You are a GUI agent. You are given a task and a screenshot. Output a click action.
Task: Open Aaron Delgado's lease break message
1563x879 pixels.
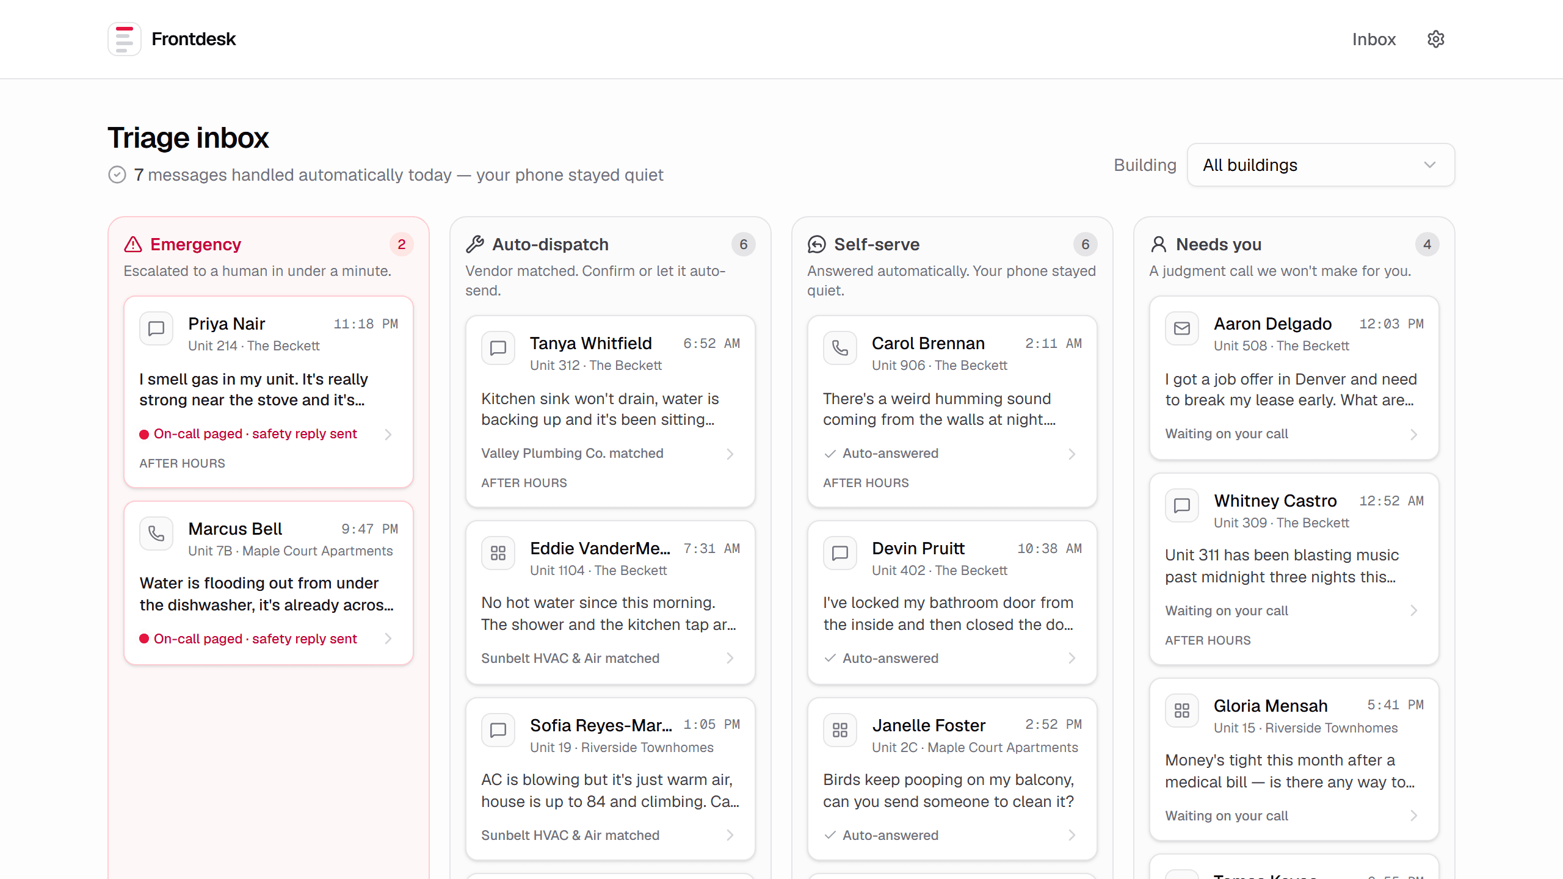(x=1291, y=389)
